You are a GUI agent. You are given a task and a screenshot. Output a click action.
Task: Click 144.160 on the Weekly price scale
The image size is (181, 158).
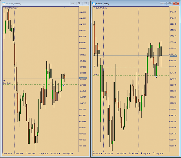tap(83, 43)
